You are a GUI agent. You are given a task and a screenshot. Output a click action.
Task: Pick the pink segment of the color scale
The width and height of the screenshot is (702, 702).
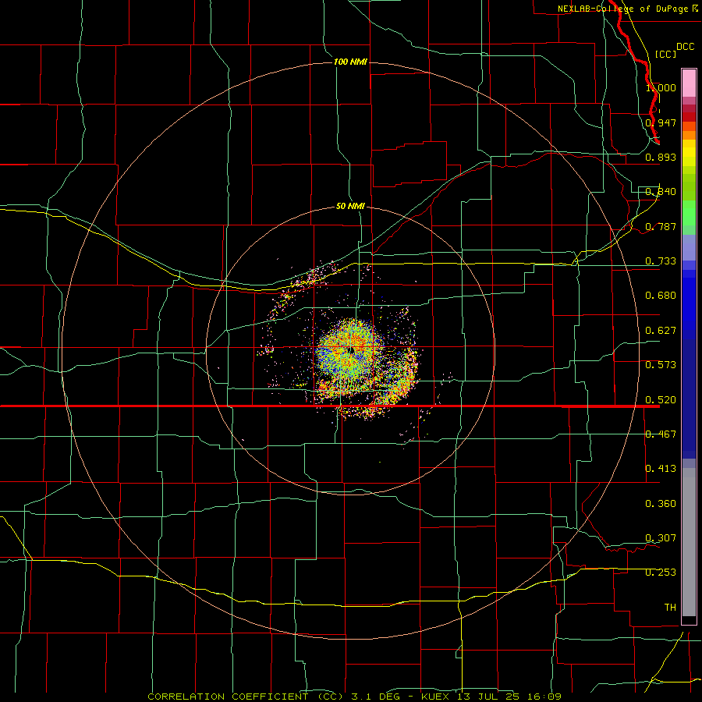tap(689, 83)
